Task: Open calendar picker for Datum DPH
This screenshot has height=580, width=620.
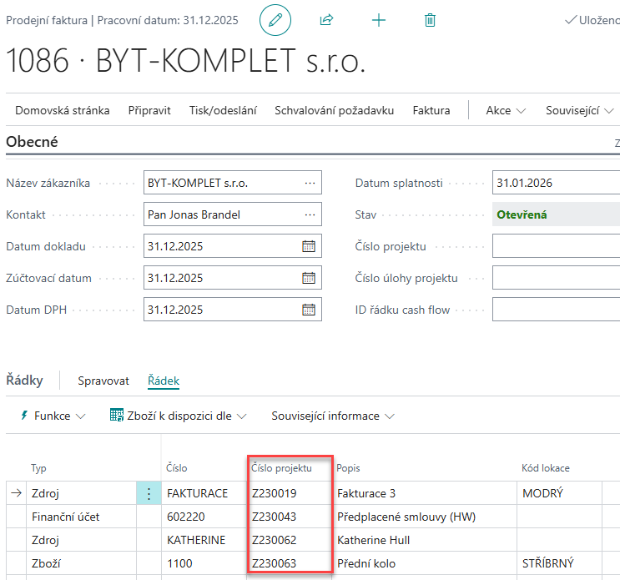Action: click(309, 309)
